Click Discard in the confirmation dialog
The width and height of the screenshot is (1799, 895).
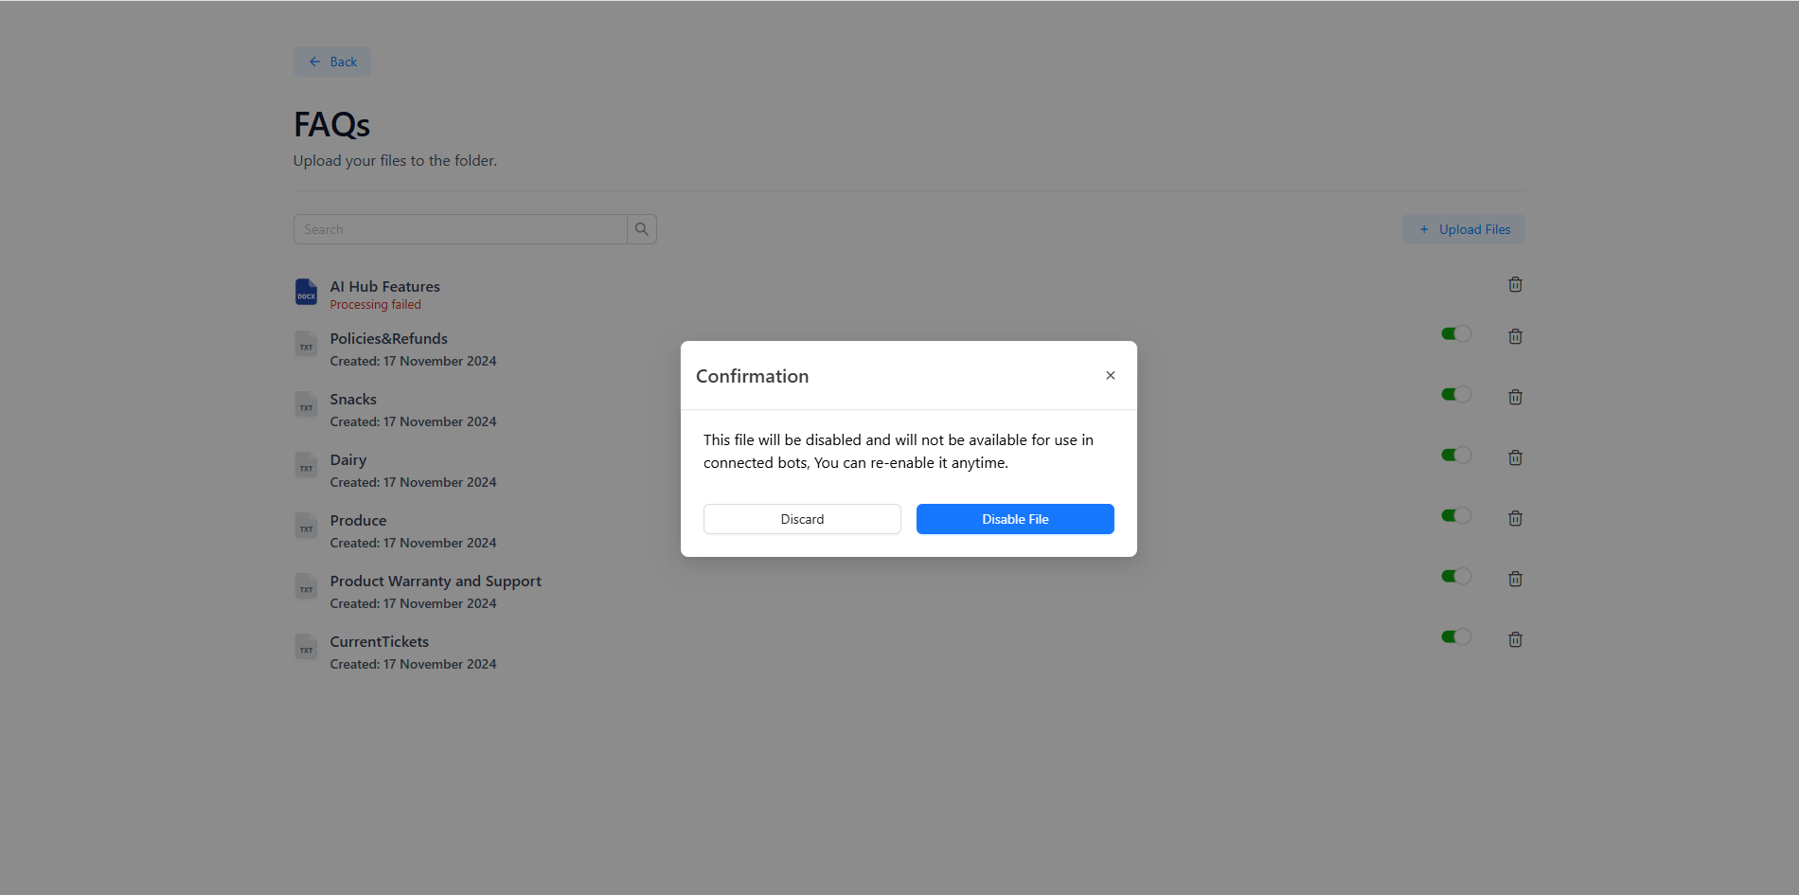coord(802,519)
